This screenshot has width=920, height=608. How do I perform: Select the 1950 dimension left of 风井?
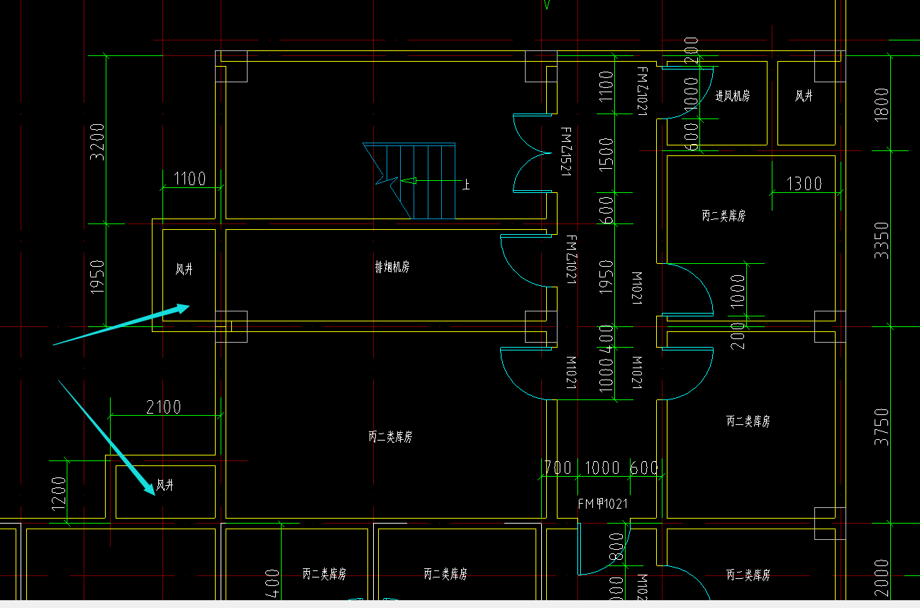[97, 277]
